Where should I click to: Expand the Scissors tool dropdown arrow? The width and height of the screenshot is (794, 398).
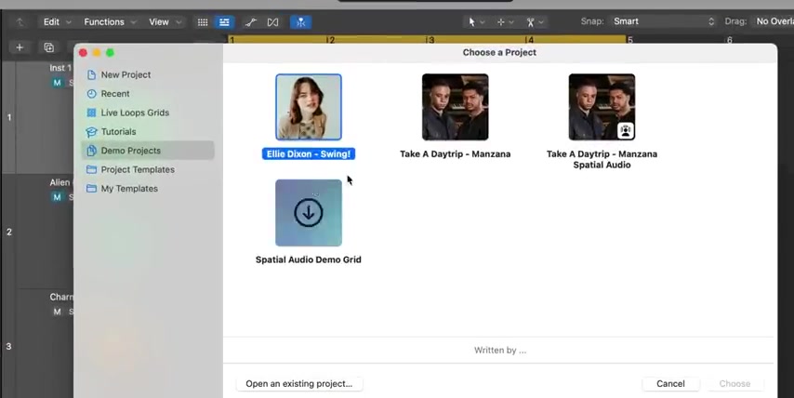point(541,22)
